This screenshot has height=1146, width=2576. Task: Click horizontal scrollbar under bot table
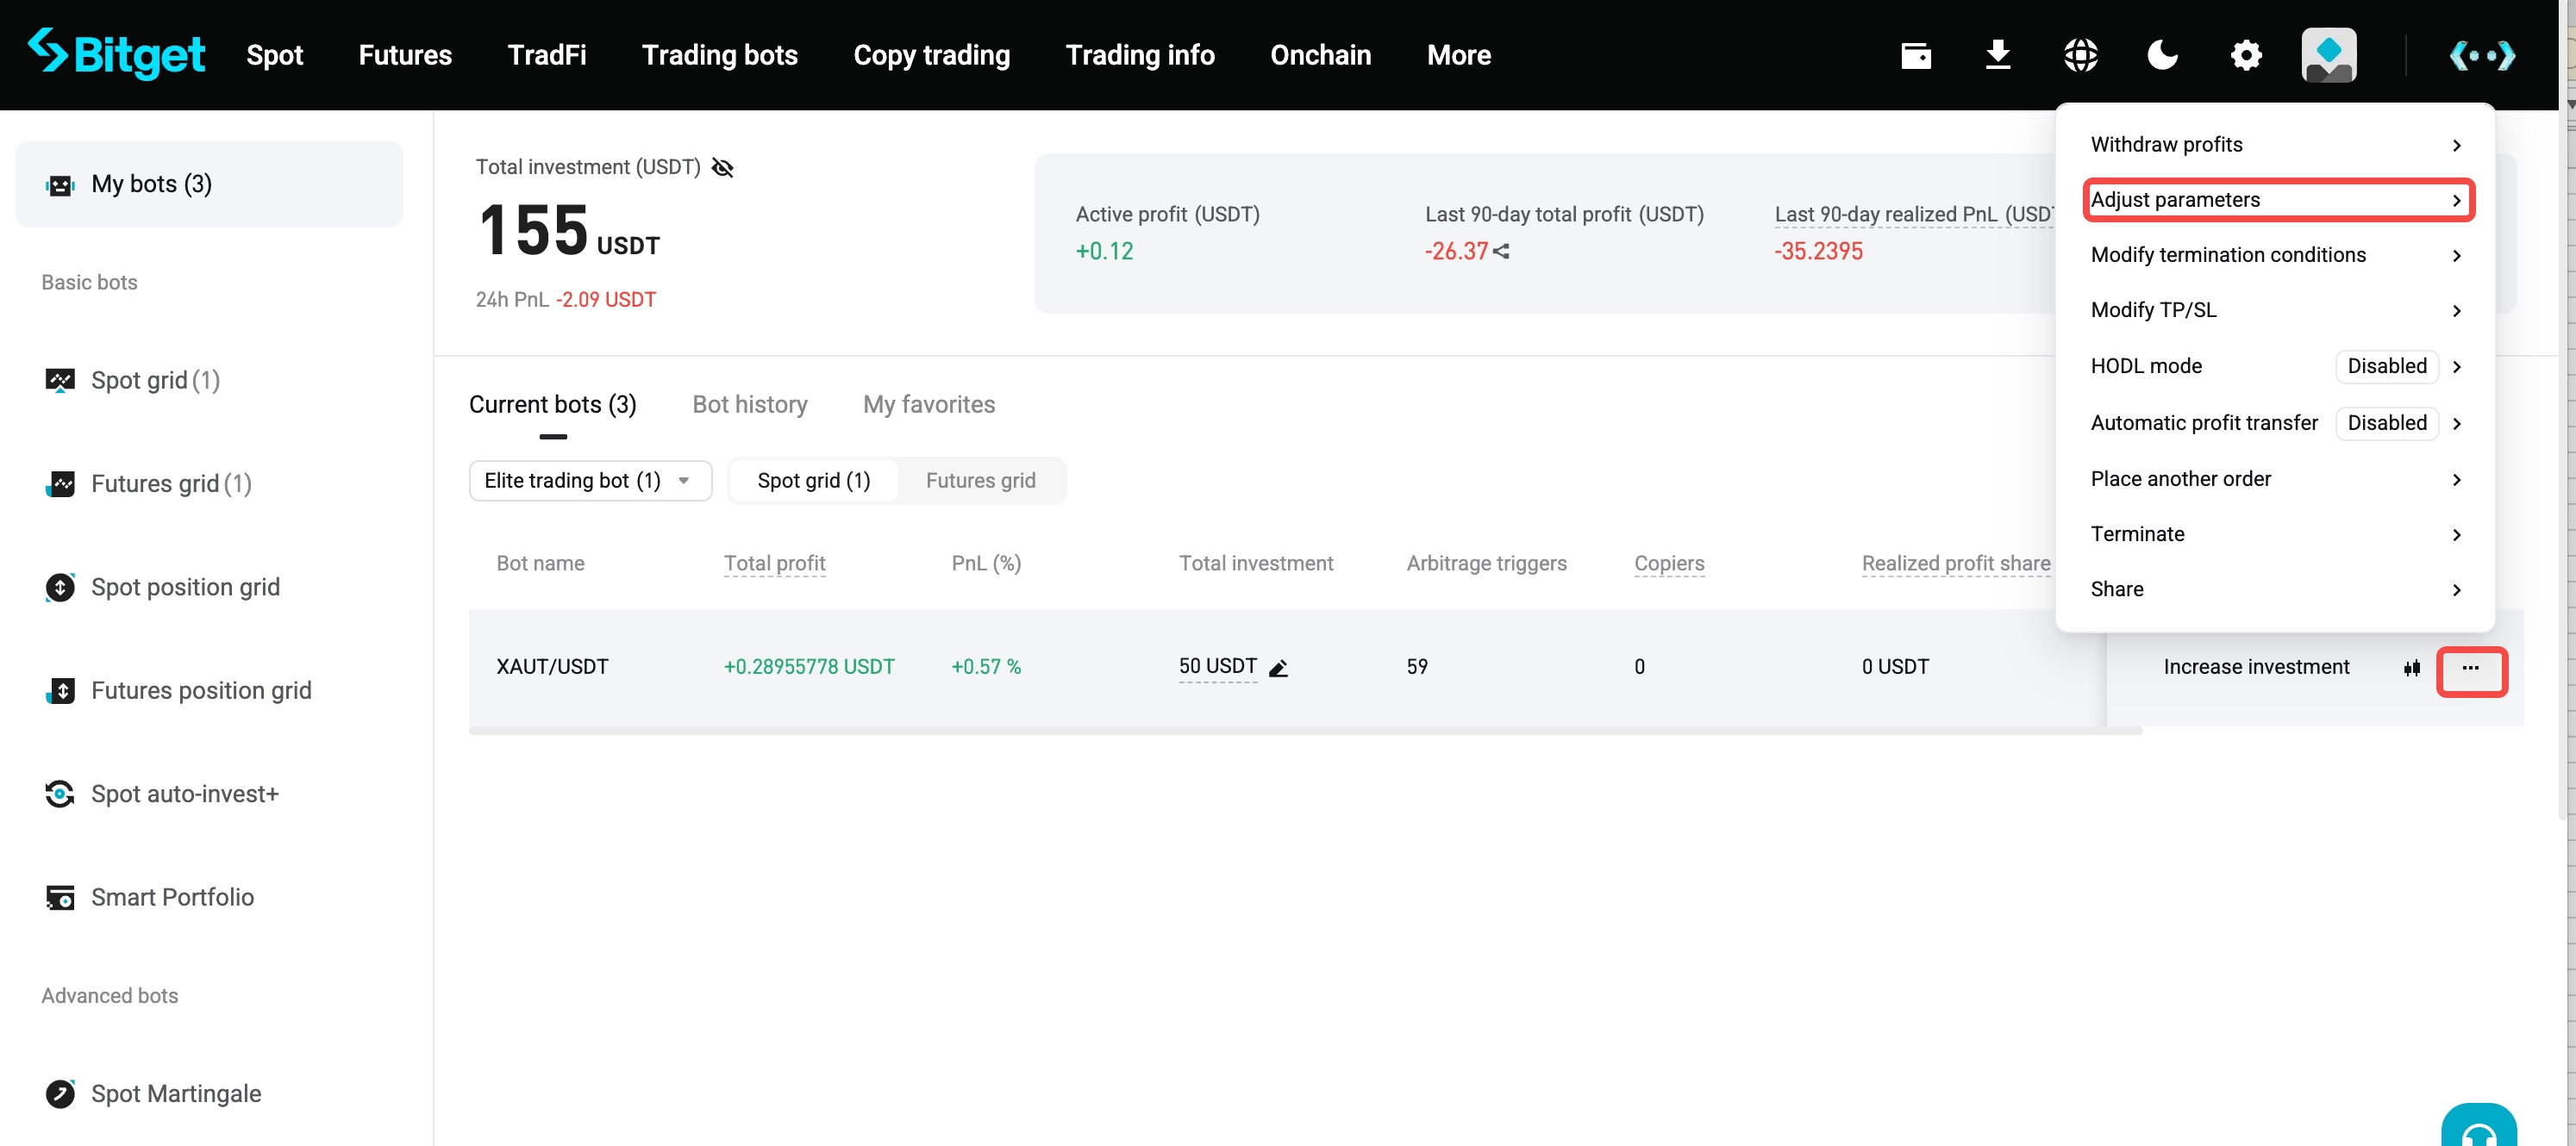tap(1304, 732)
